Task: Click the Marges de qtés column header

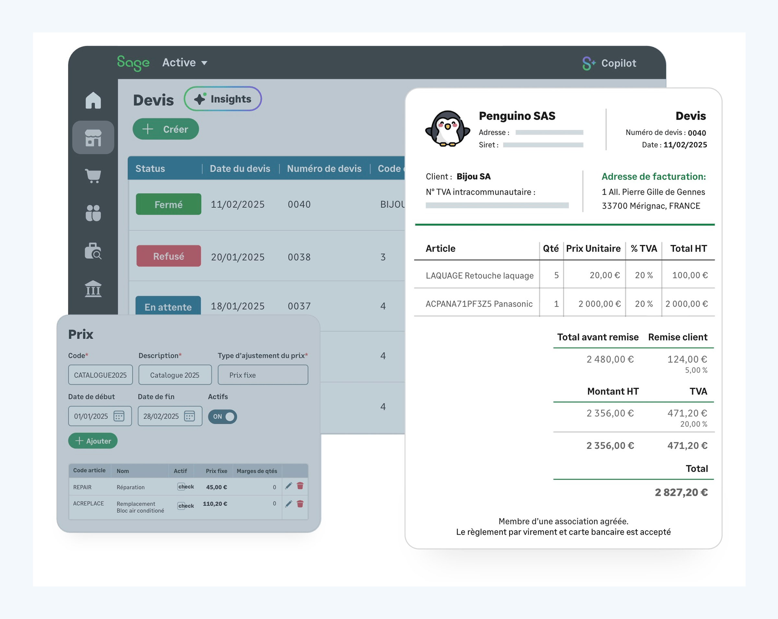Action: 257,471
